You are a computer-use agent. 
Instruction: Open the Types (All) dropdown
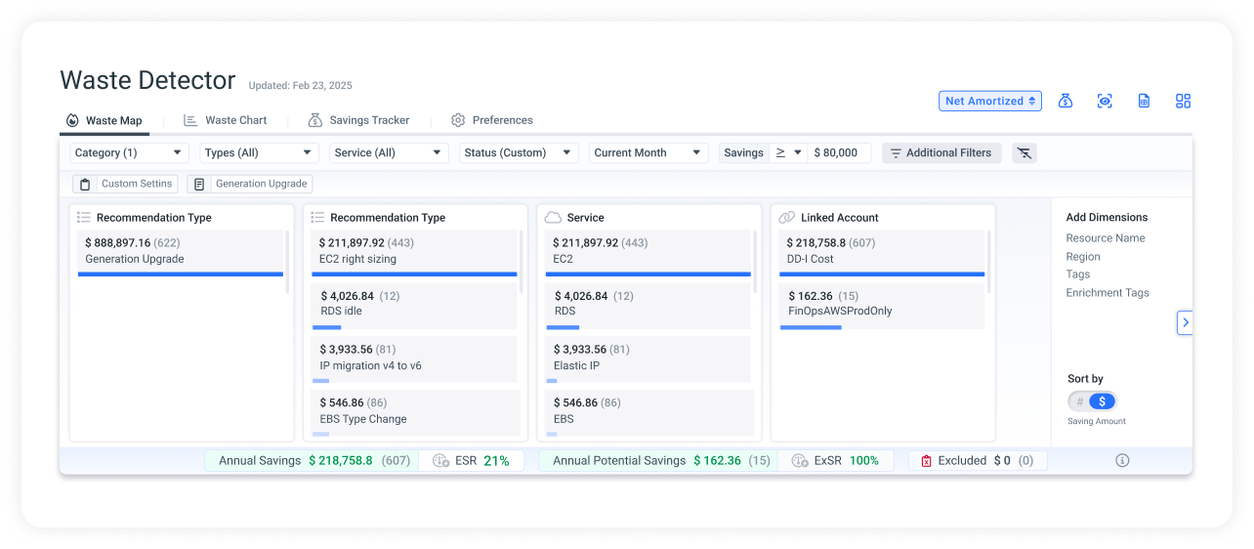259,152
